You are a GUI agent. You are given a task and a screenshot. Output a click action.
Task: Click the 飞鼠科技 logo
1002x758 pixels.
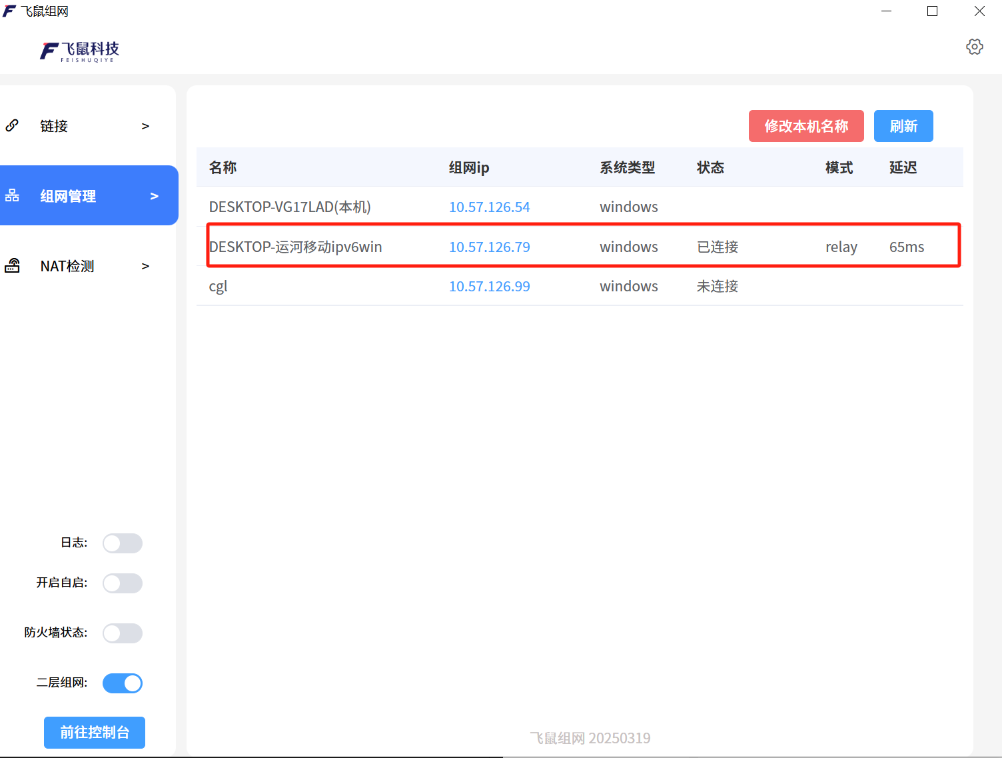(80, 51)
